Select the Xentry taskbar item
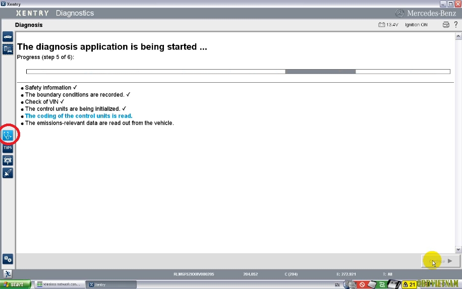The image size is (462, 289). point(111,284)
